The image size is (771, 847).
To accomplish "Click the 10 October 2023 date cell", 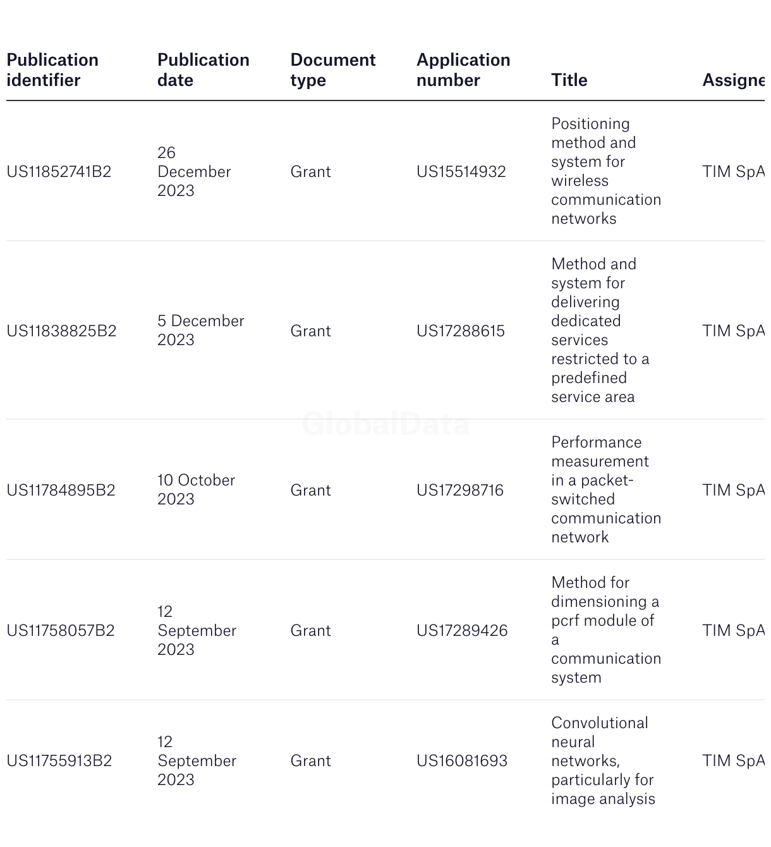I will coord(196,490).
